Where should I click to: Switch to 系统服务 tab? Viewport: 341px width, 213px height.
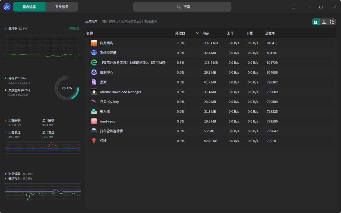coord(62,7)
